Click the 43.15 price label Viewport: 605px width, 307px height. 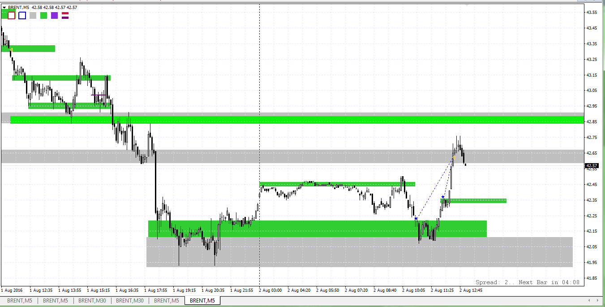point(592,75)
